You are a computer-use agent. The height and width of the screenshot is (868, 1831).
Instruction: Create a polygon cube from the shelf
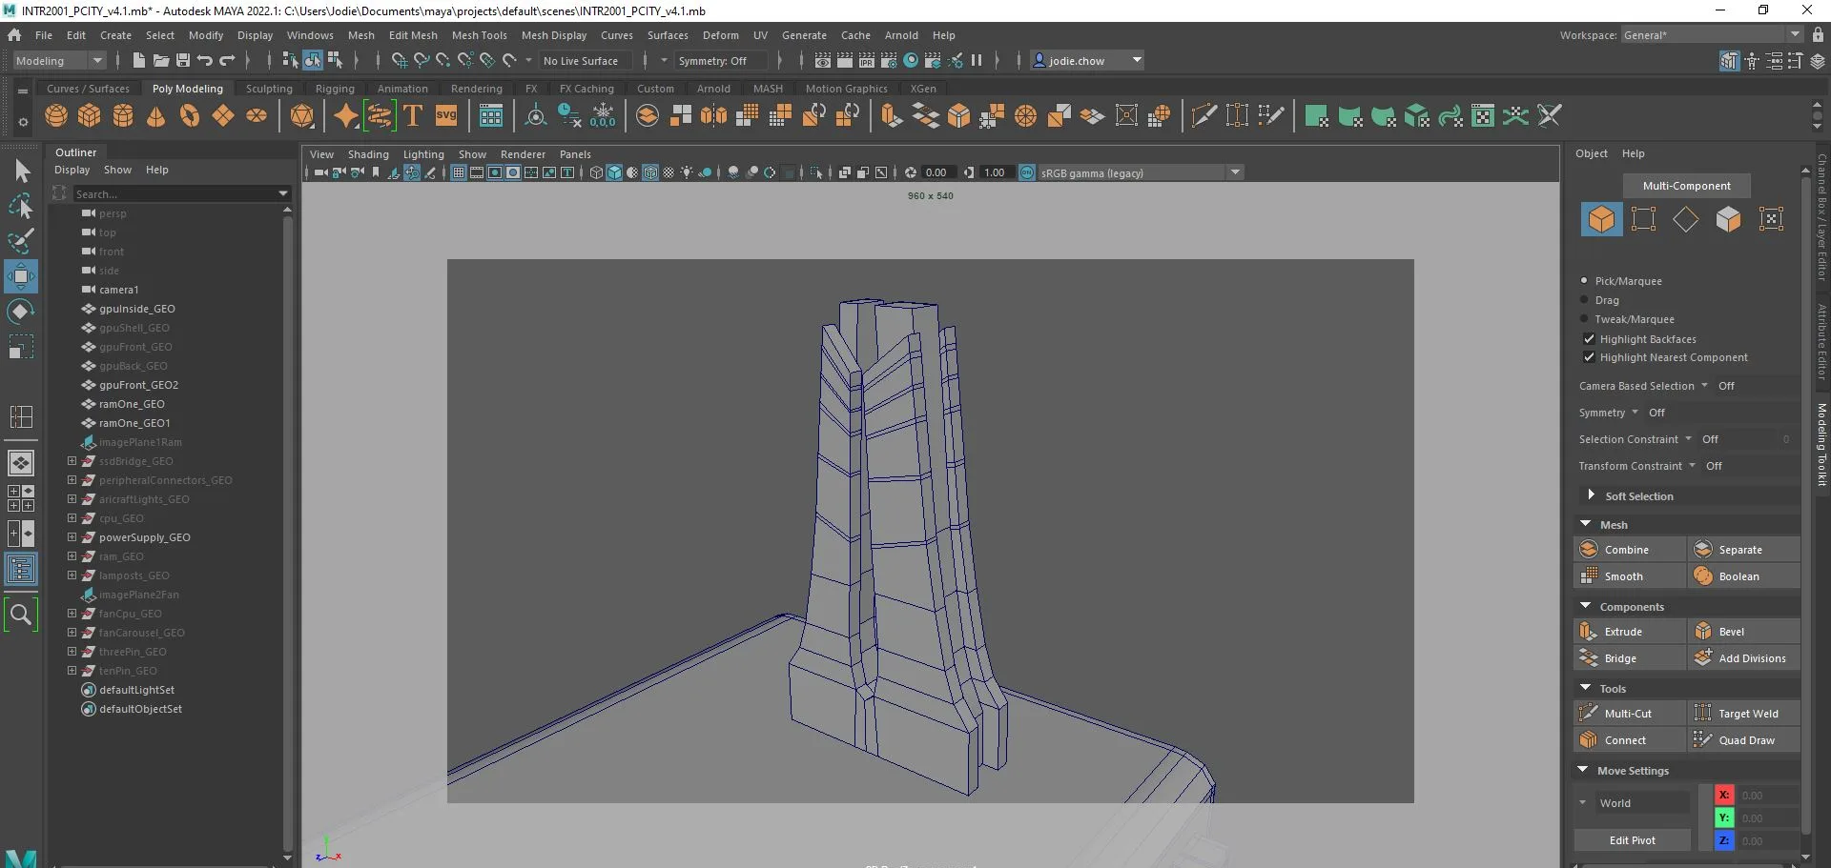90,116
